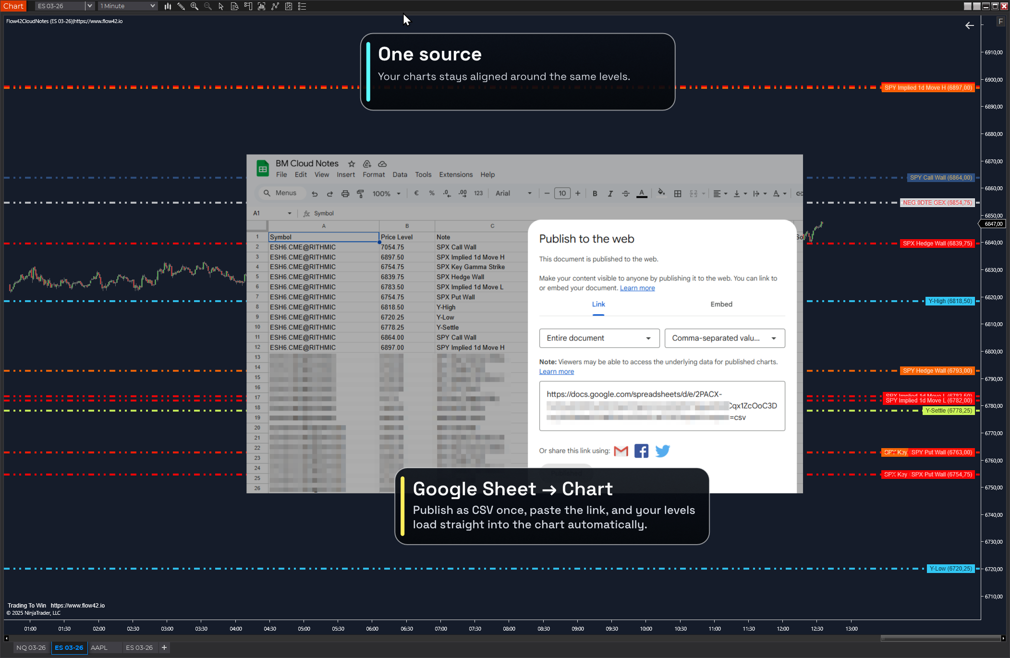Image resolution: width=1010 pixels, height=658 pixels.
Task: Click the redo arrow in the Sheets toolbar
Action: tap(330, 194)
